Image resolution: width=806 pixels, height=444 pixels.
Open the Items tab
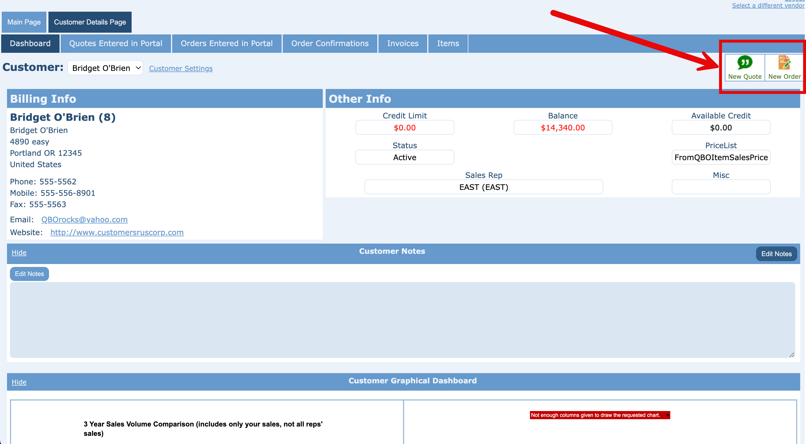pos(448,43)
